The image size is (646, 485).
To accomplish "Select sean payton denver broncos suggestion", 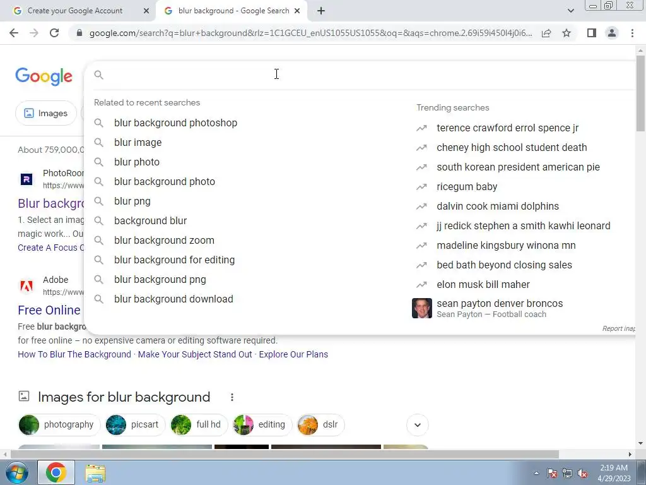I will (500, 308).
